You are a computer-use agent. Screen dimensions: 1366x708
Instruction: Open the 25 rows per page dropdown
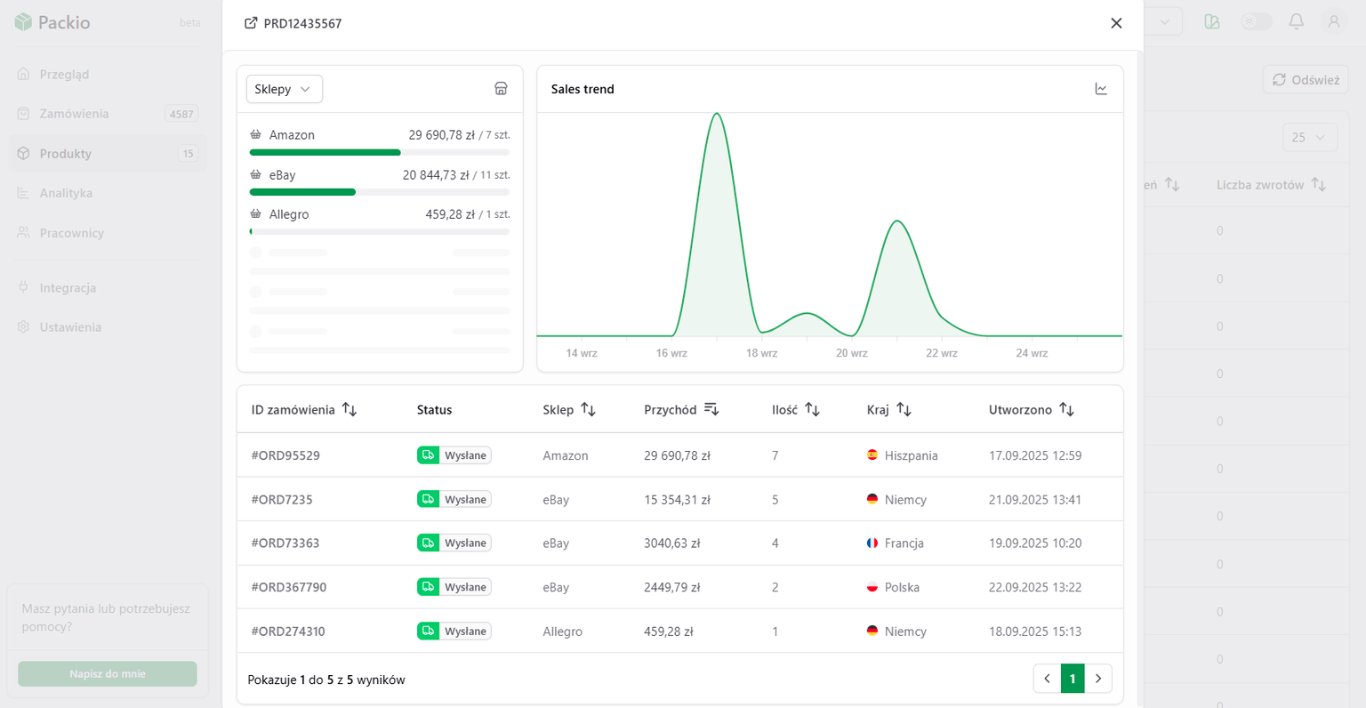pos(1309,138)
